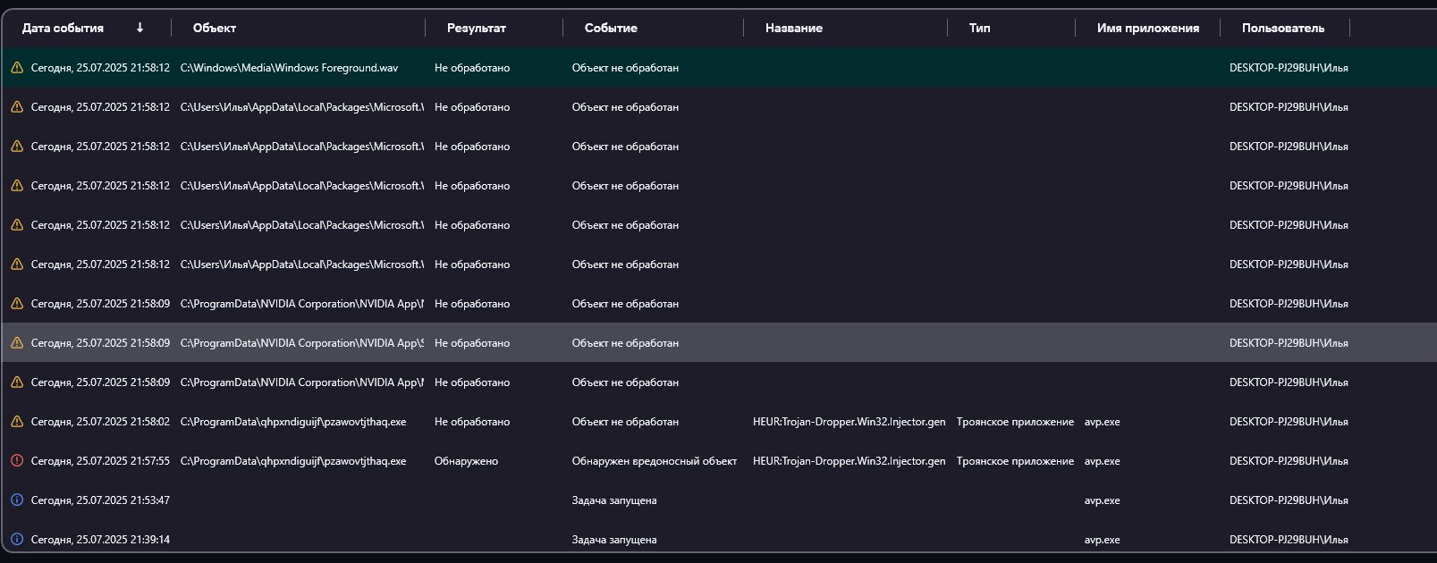Sort by the Пользователь column header
The width and height of the screenshot is (1437, 563).
1282,28
